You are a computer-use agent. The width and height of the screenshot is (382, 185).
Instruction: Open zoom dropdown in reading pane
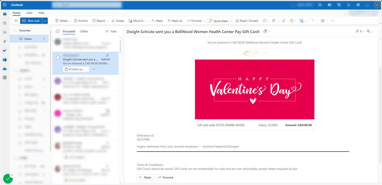coord(371,32)
